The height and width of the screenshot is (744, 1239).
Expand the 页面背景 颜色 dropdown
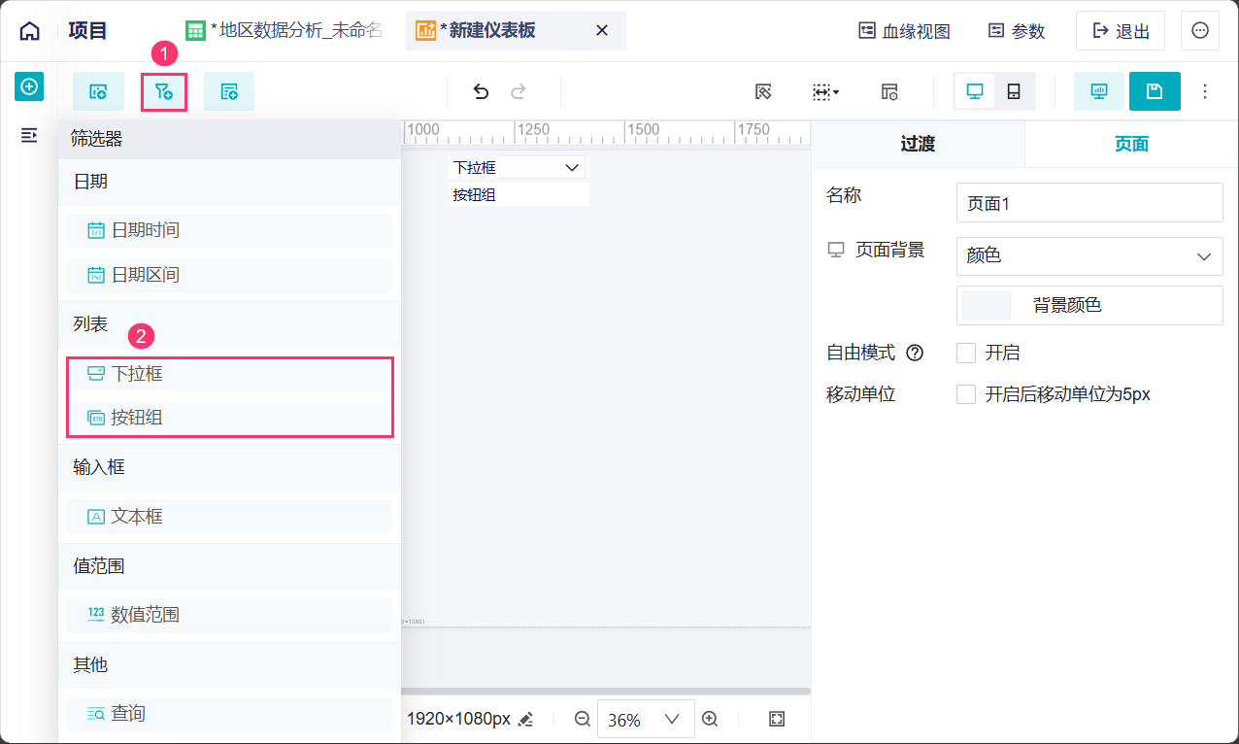click(x=1089, y=256)
